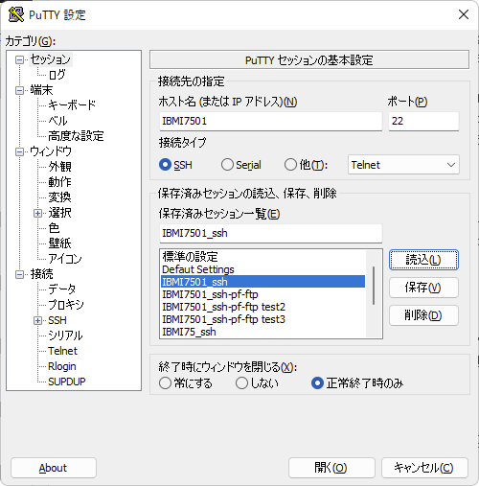This screenshot has width=479, height=486.
Task: Select Defaut Settings in saved sessions list
Action: [262, 269]
